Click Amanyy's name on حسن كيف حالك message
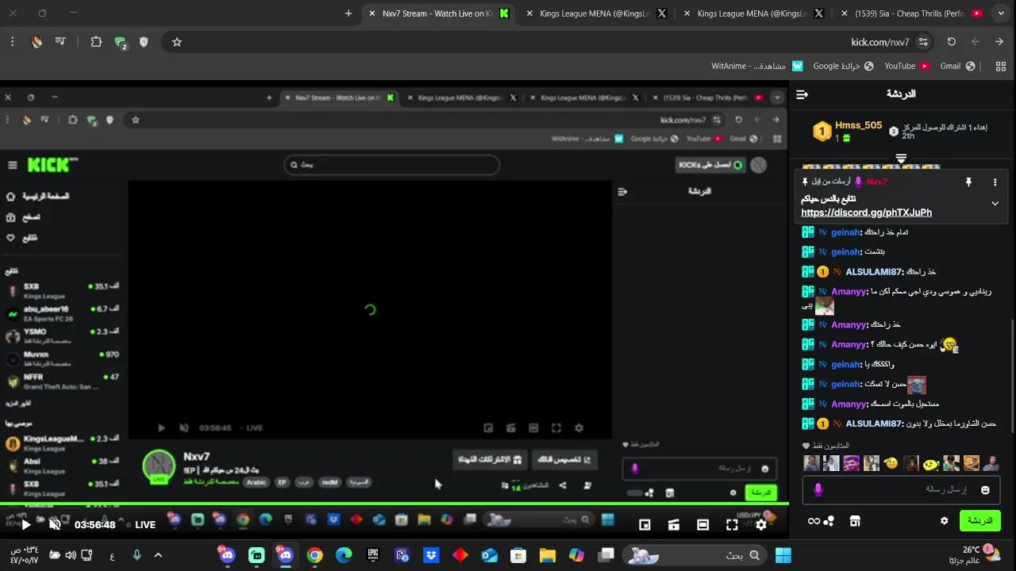Image resolution: width=1016 pixels, height=571 pixels. pyautogui.click(x=849, y=344)
